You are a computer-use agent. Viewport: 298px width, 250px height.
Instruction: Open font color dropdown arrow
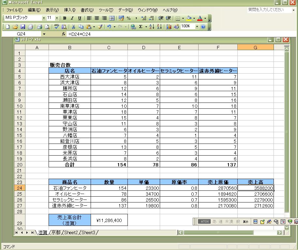(205, 19)
